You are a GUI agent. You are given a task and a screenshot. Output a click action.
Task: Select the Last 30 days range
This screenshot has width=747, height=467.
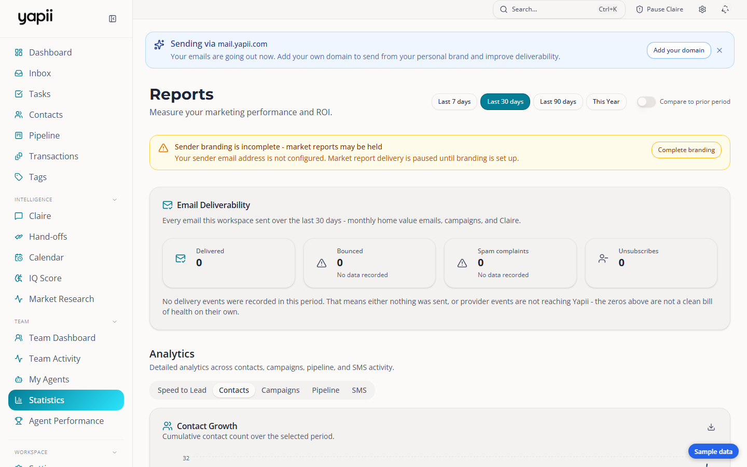click(x=505, y=102)
